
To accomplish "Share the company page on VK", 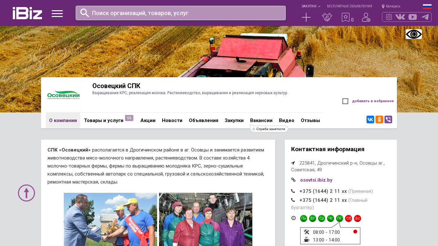I will [370, 119].
